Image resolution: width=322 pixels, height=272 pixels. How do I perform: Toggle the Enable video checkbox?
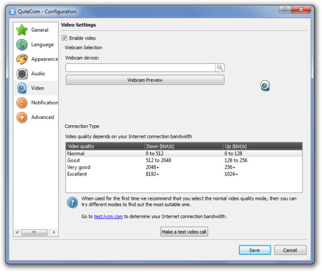64,38
